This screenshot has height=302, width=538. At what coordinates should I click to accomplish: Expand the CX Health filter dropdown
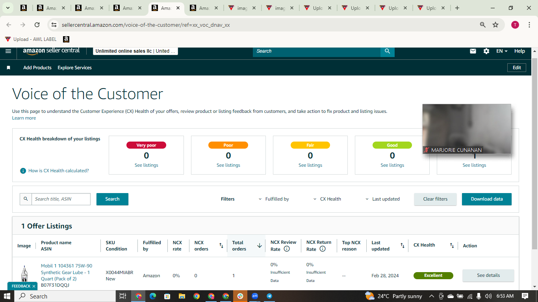(x=327, y=199)
